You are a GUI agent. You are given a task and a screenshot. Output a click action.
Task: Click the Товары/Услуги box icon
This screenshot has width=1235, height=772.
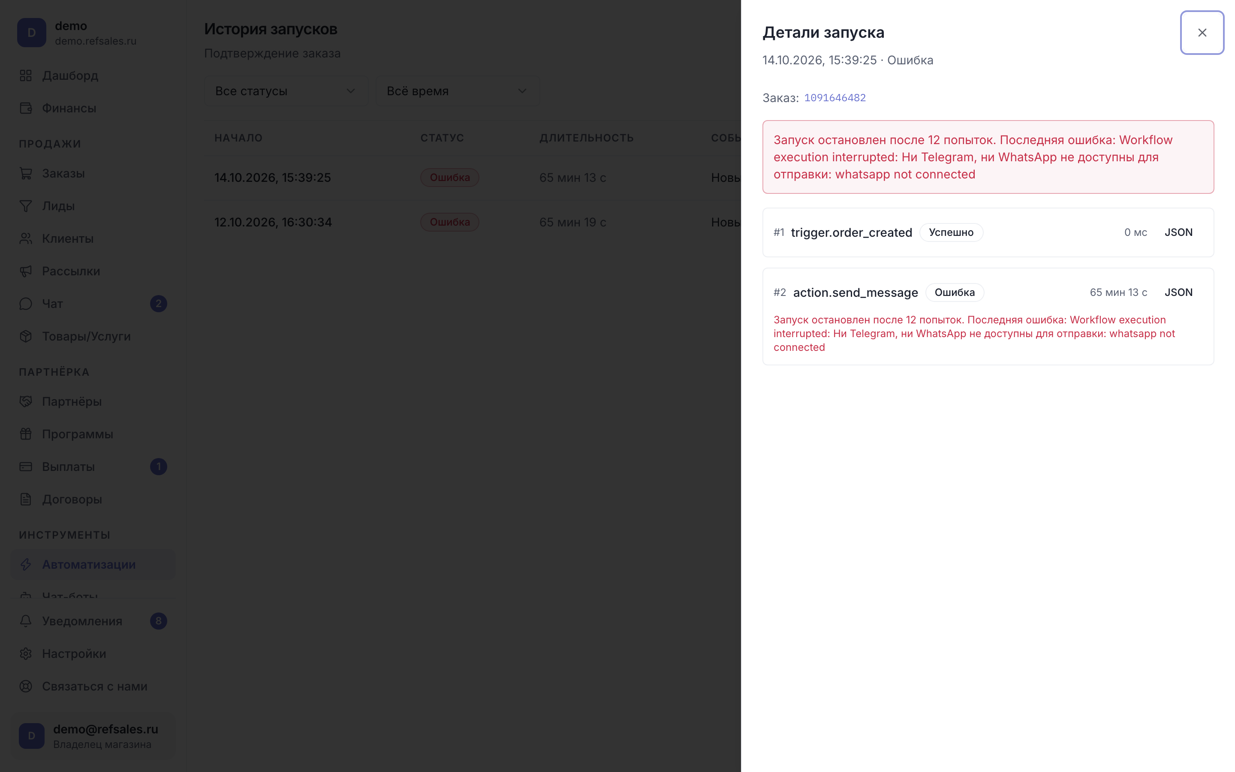pos(26,337)
